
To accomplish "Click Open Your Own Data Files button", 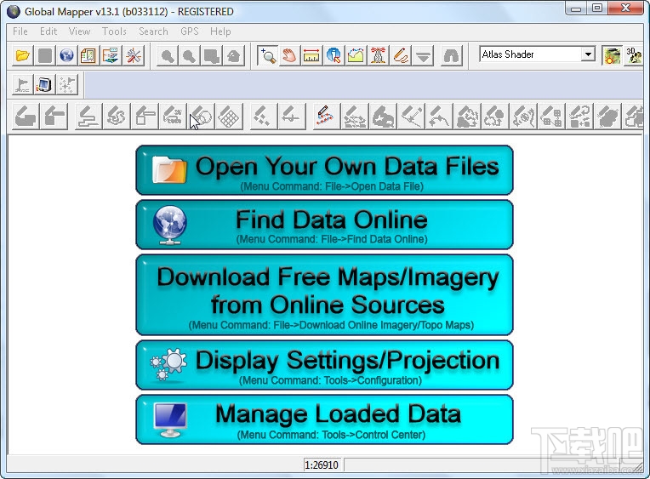I will (x=324, y=170).
